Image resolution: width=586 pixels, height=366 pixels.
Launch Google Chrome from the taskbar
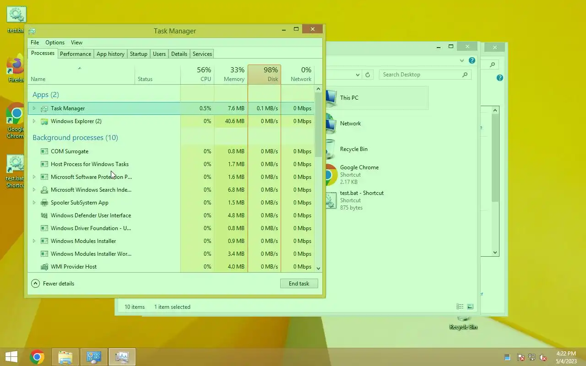(37, 357)
